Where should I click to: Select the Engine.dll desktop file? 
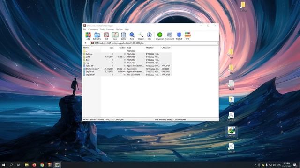pos(232,117)
